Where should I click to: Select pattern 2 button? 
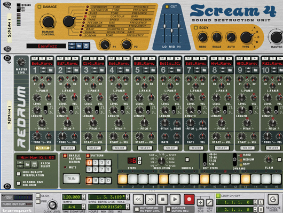click(96, 163)
